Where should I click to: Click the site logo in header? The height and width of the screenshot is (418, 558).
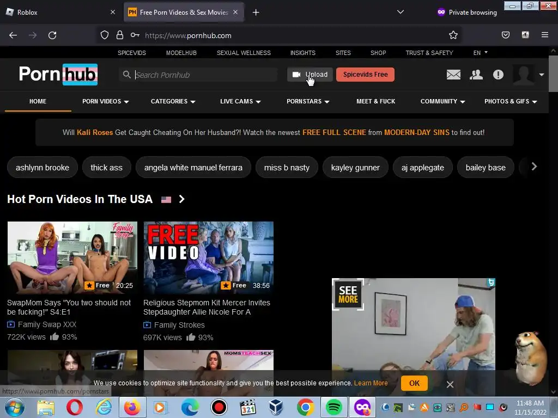click(x=58, y=74)
